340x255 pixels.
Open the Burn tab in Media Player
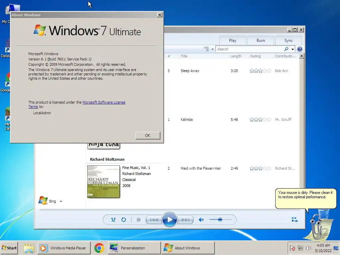point(261,40)
